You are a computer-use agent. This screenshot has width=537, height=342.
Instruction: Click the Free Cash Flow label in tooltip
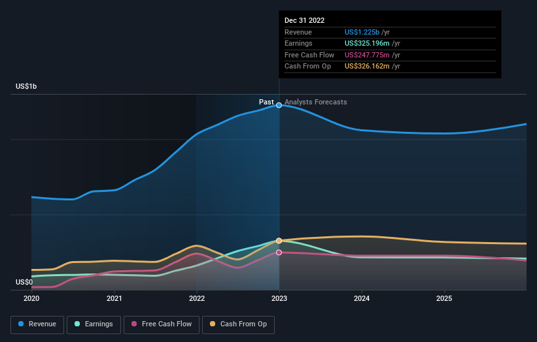coord(309,55)
